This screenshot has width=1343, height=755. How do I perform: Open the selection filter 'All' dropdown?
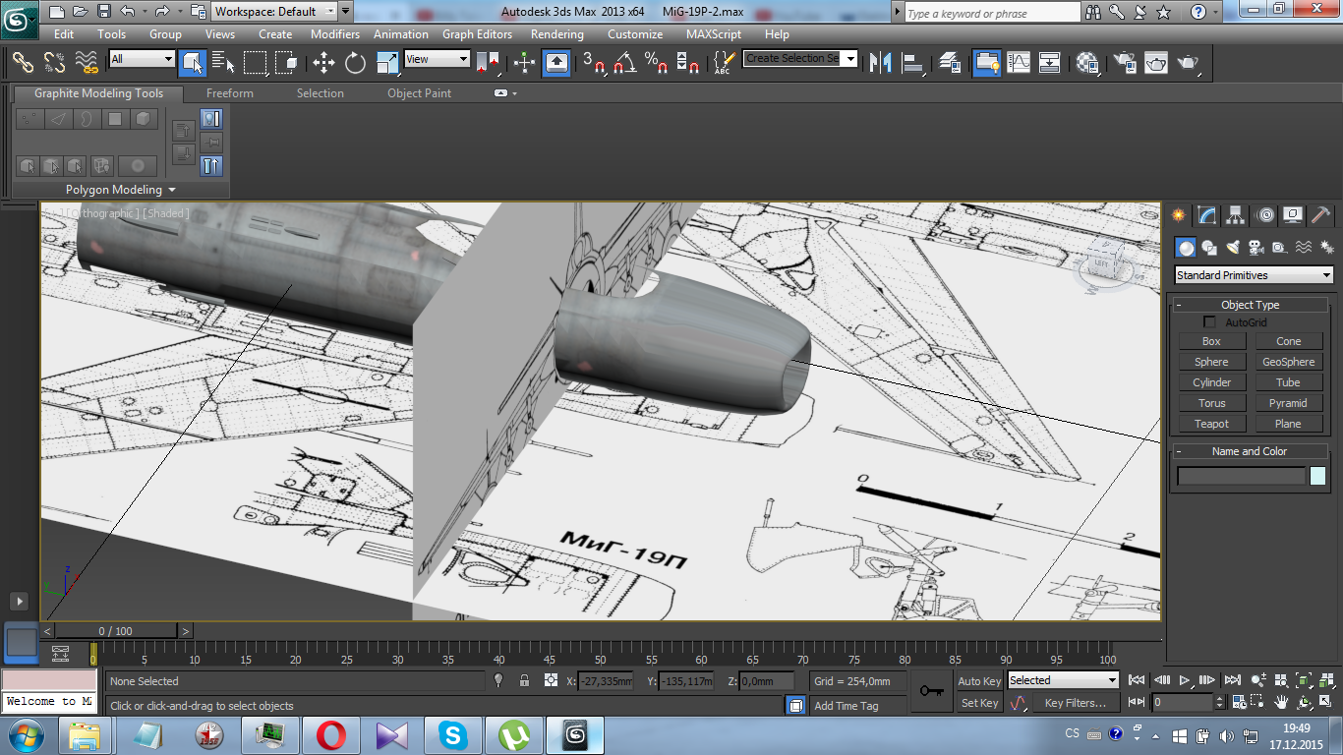coord(142,59)
